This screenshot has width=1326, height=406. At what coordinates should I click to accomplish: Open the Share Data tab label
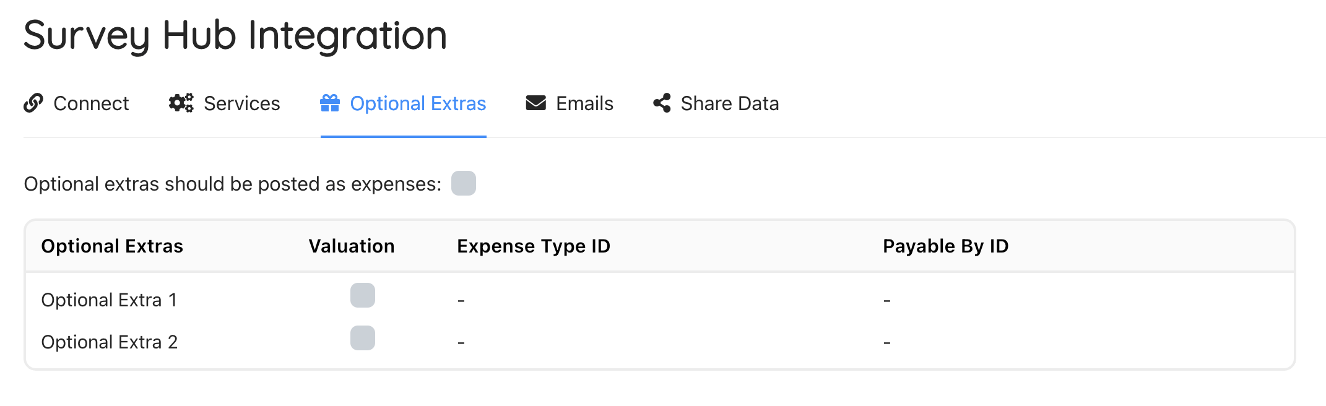click(x=729, y=103)
